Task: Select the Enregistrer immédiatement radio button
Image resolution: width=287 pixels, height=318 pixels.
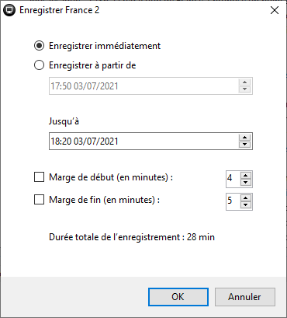Action: tap(39, 46)
